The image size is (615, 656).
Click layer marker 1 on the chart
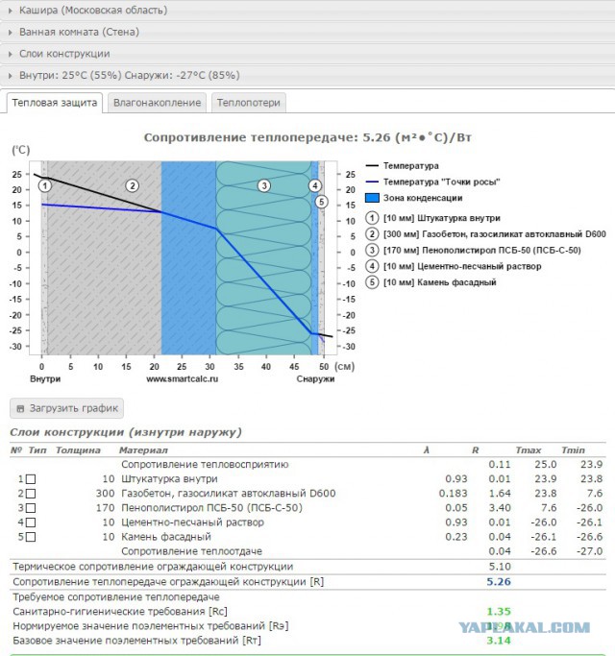coord(45,185)
